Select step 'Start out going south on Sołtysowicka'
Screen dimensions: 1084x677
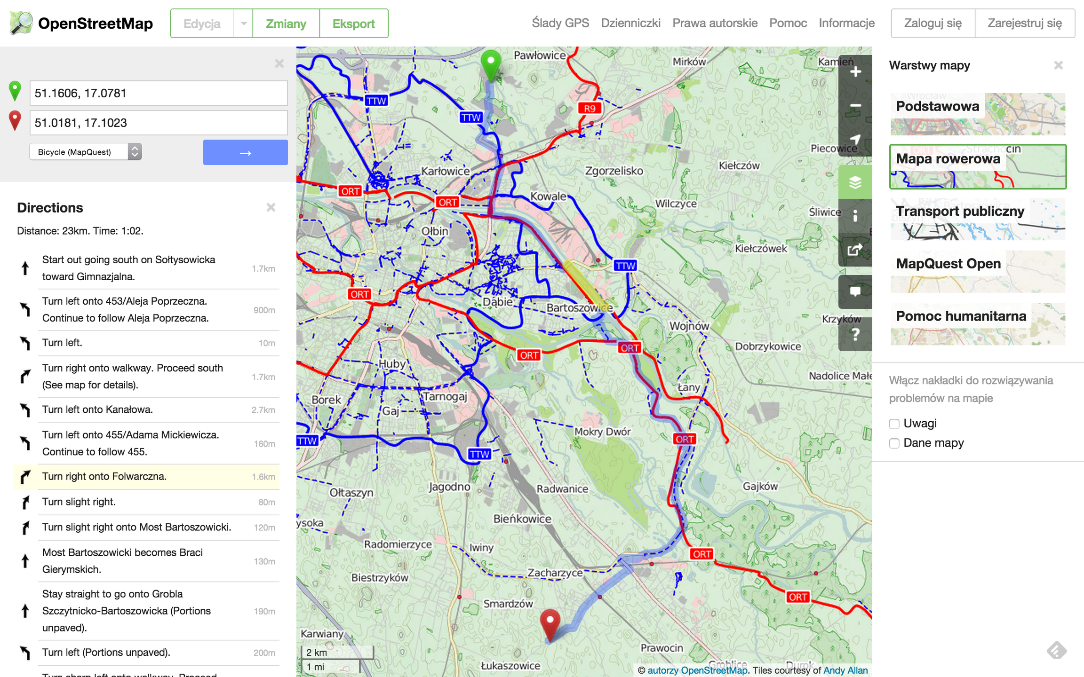(147, 268)
